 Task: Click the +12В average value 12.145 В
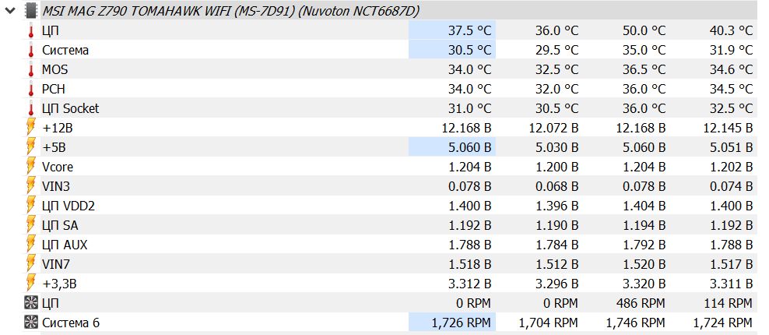(x=729, y=129)
